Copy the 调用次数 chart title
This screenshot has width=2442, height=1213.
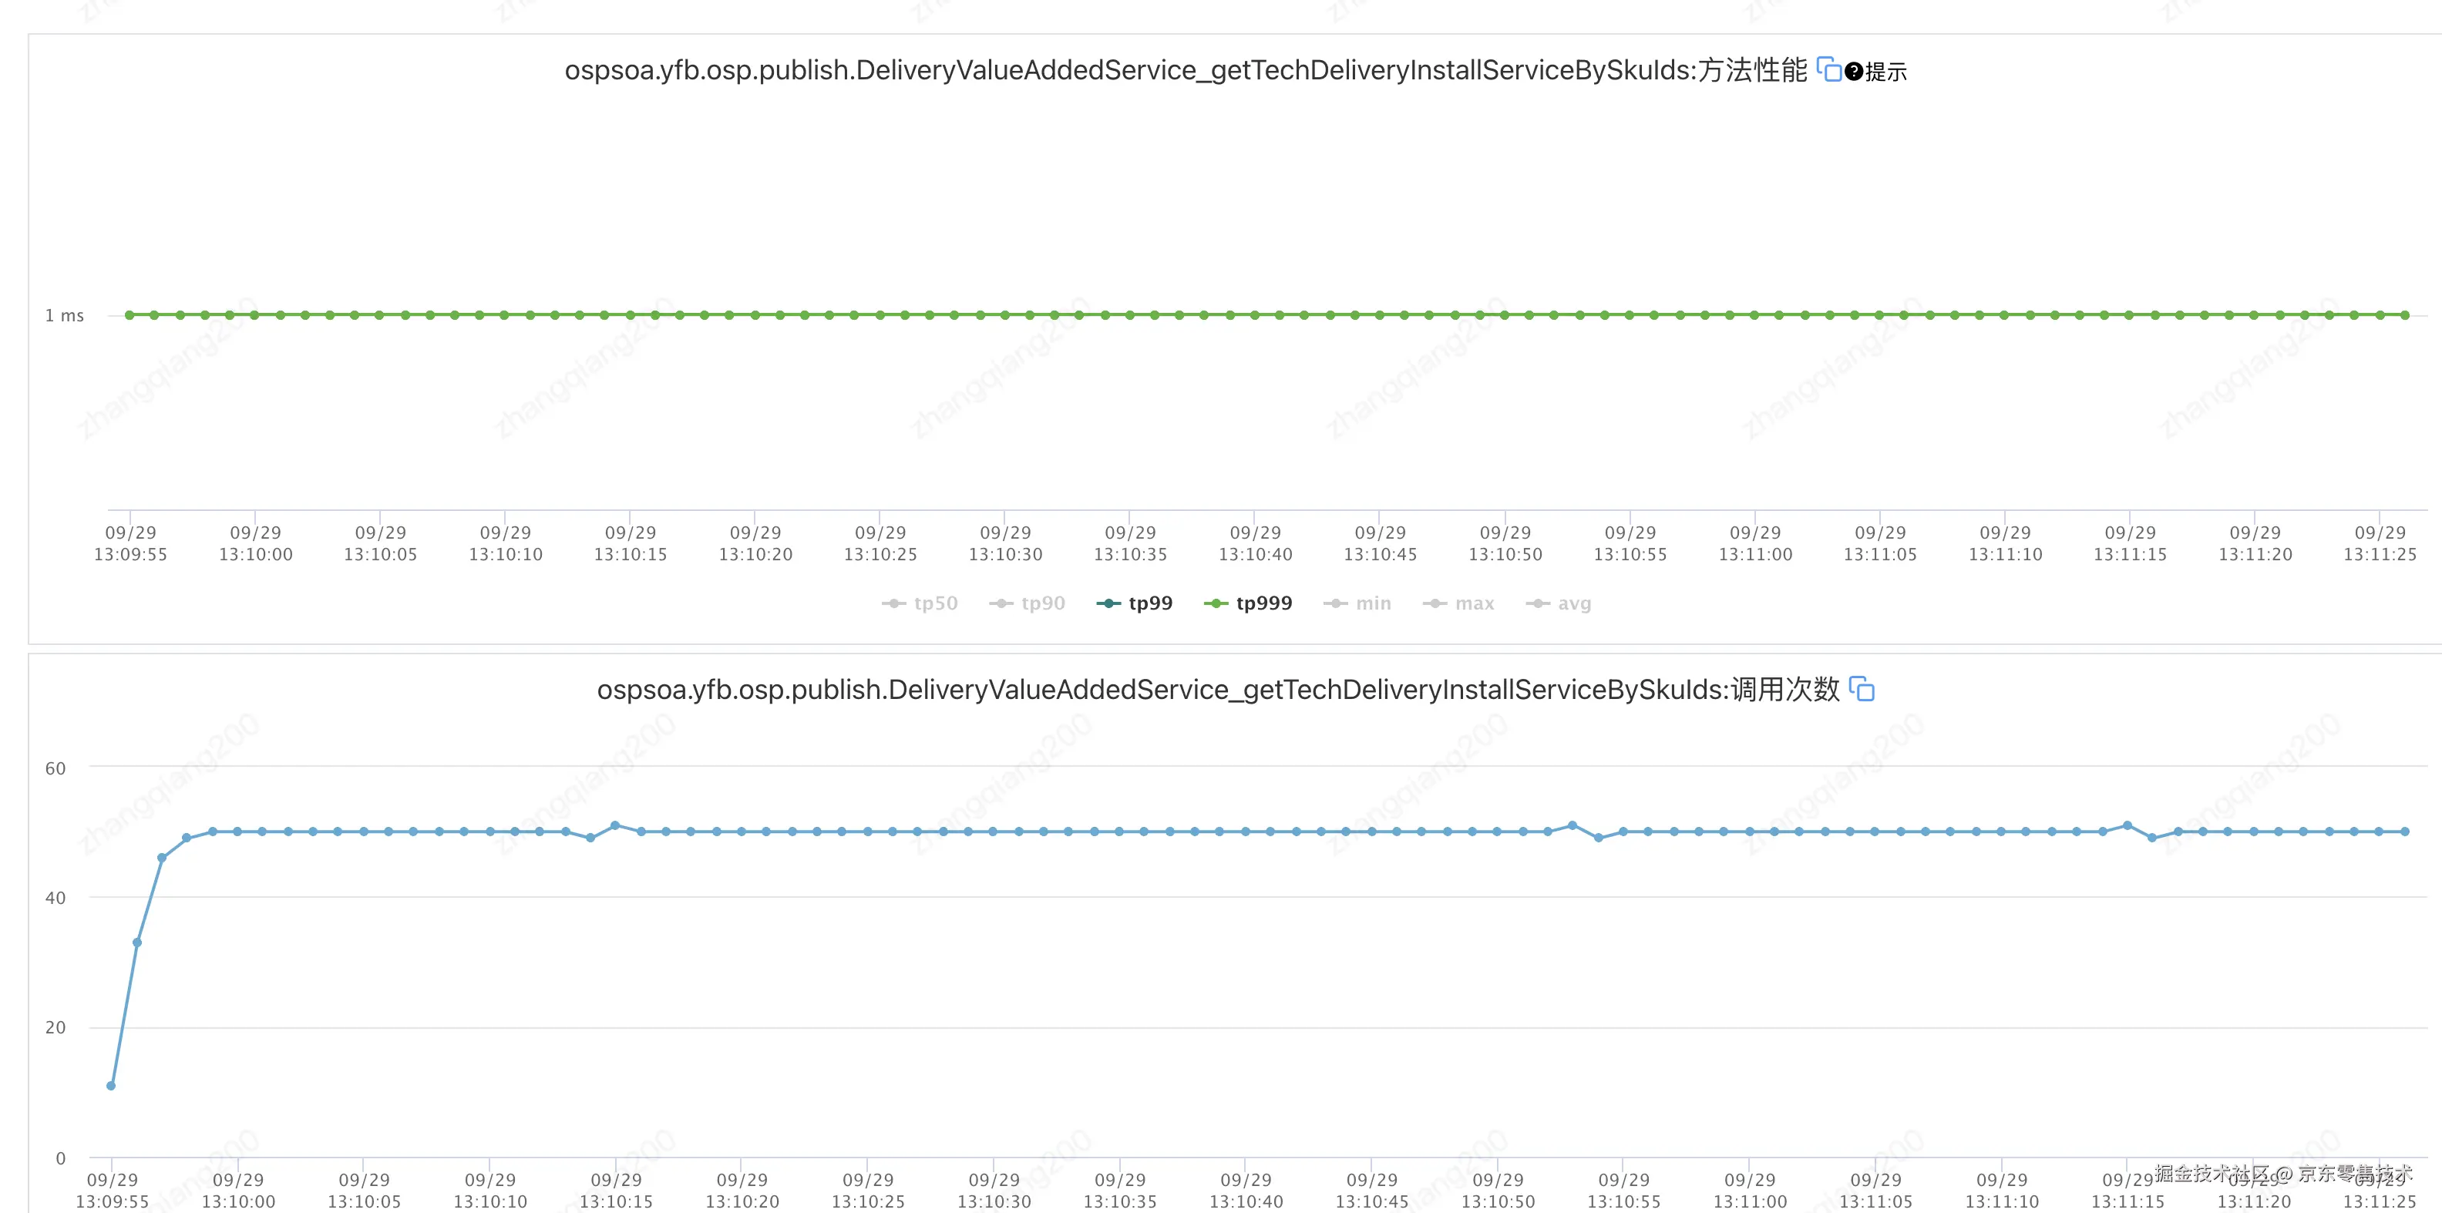[1862, 689]
